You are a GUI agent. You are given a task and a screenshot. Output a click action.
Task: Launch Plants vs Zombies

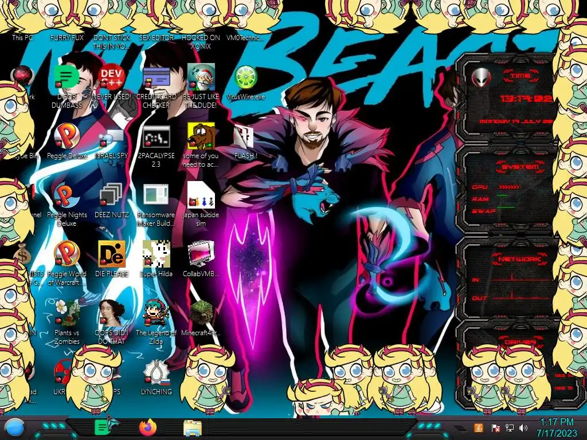tap(66, 313)
